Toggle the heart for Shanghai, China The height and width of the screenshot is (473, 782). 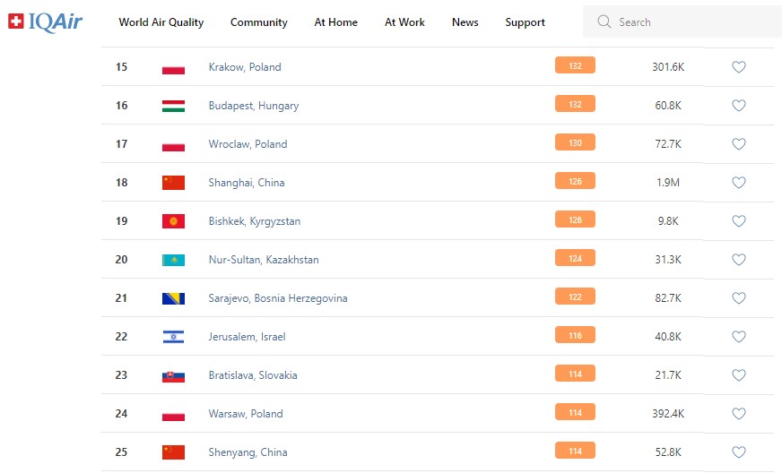click(739, 183)
